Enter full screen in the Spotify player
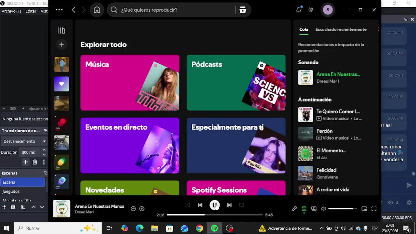Viewport: 416px width, 234px height. [x=374, y=209]
